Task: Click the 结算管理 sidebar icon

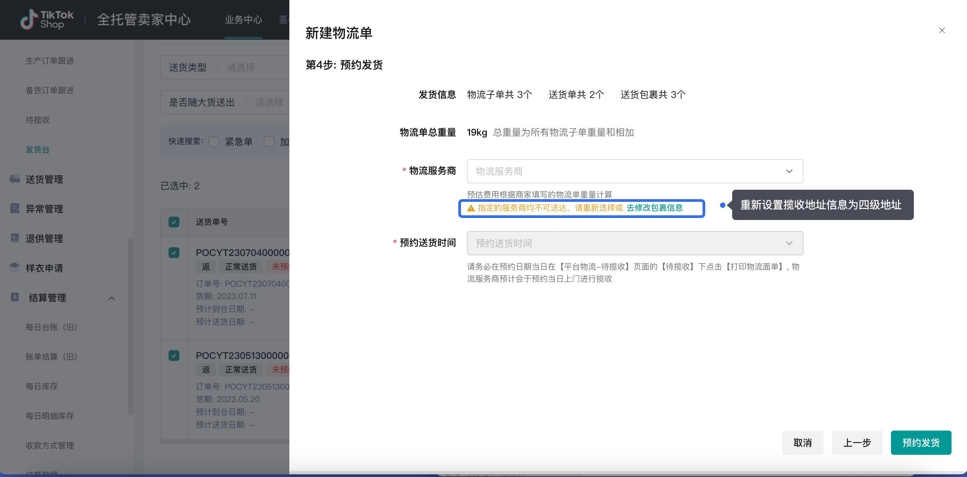Action: coord(15,297)
